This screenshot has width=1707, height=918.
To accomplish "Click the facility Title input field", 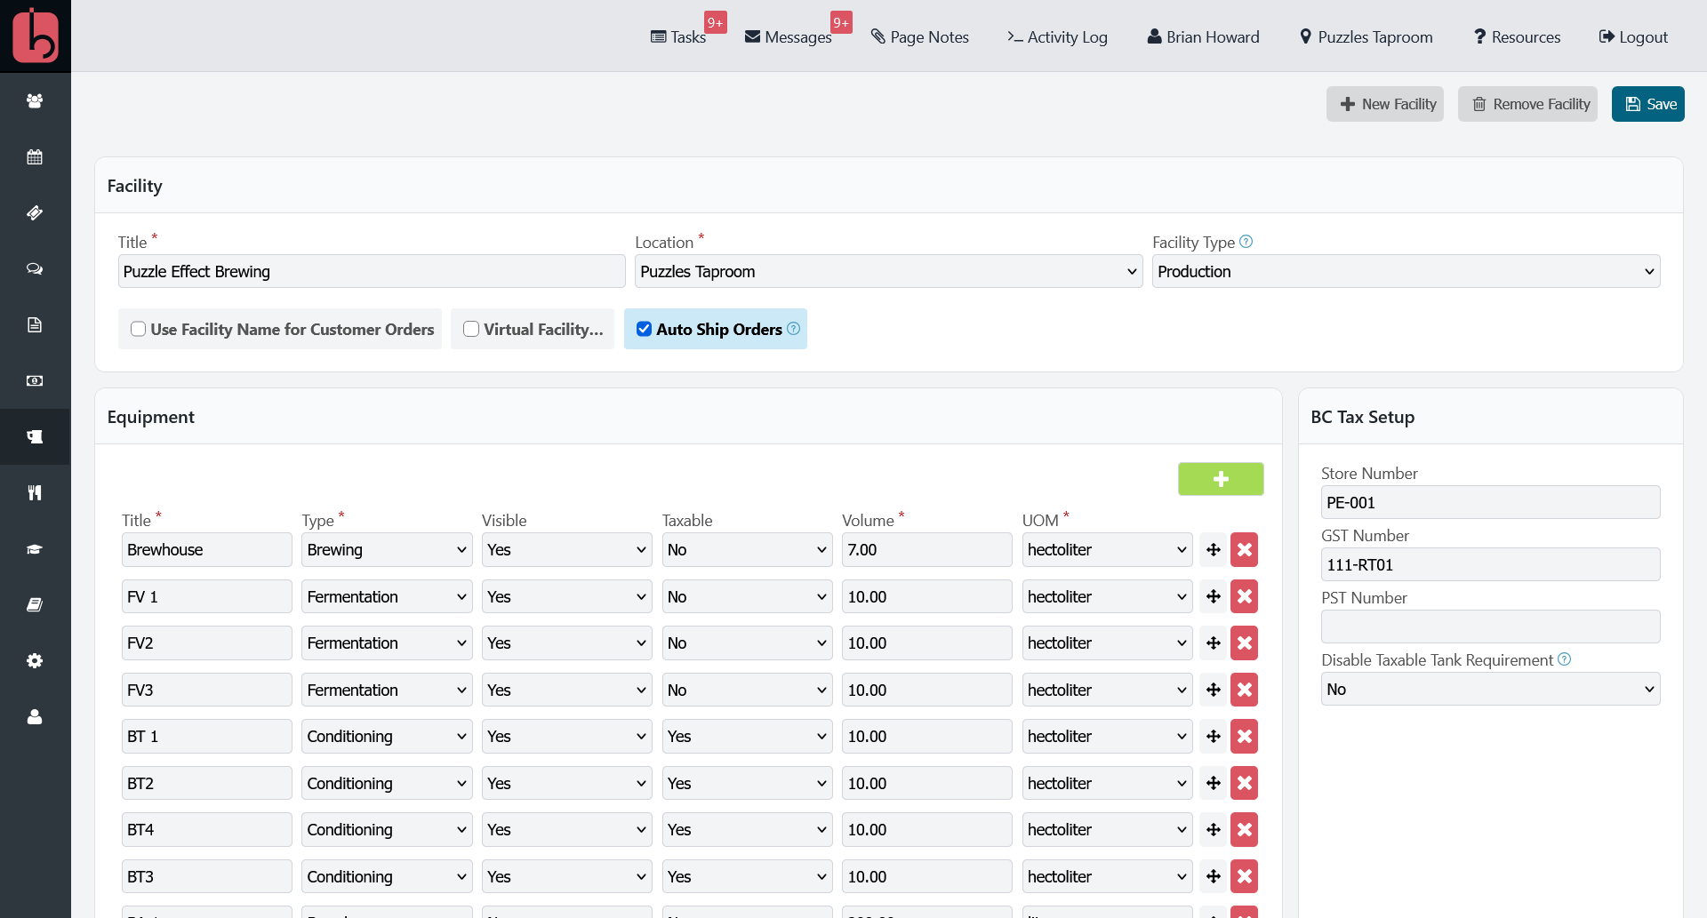I will click(372, 272).
